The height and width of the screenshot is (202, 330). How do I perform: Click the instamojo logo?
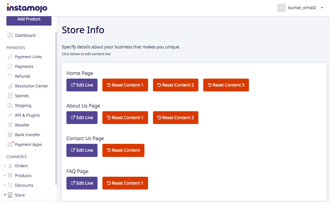click(x=27, y=8)
